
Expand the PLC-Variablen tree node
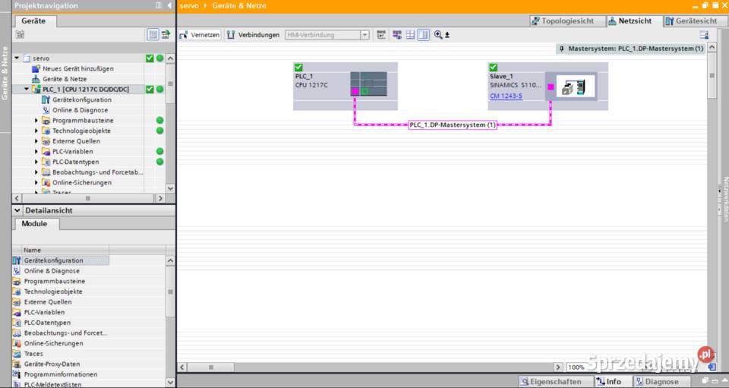pos(36,152)
